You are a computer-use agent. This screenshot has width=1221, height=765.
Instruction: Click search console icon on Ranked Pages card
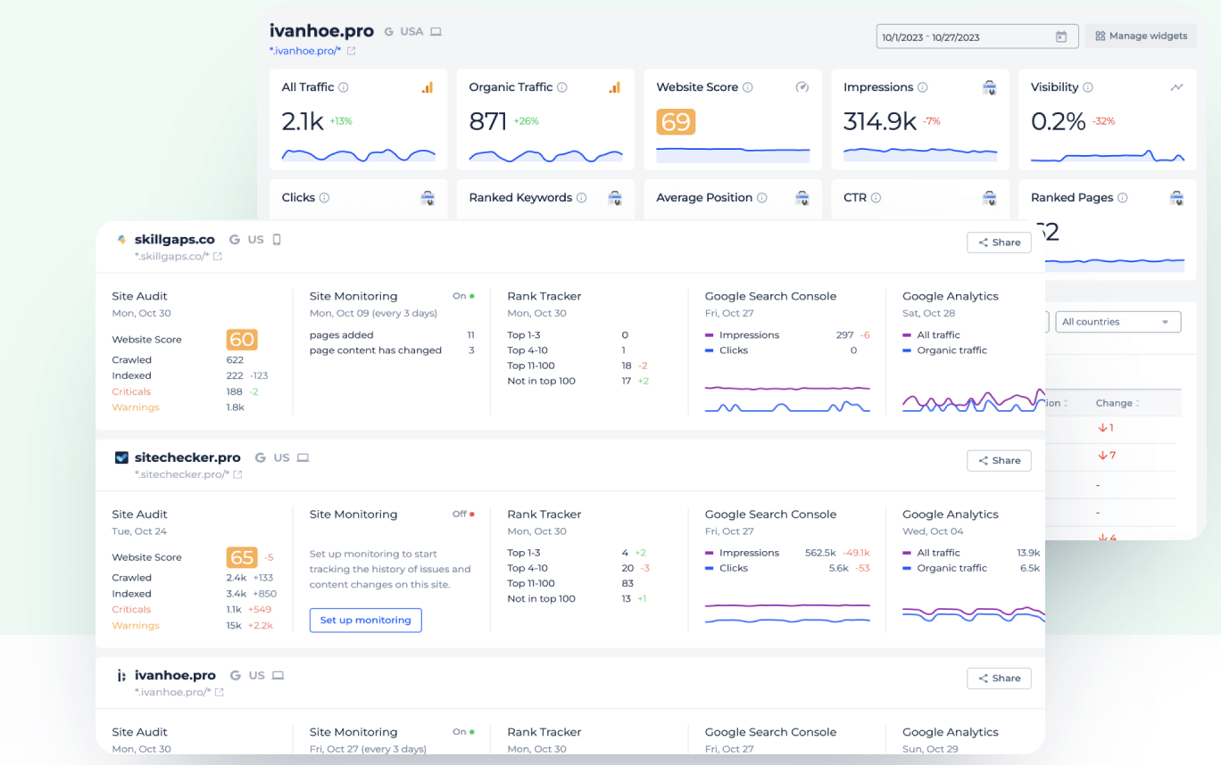(1176, 198)
